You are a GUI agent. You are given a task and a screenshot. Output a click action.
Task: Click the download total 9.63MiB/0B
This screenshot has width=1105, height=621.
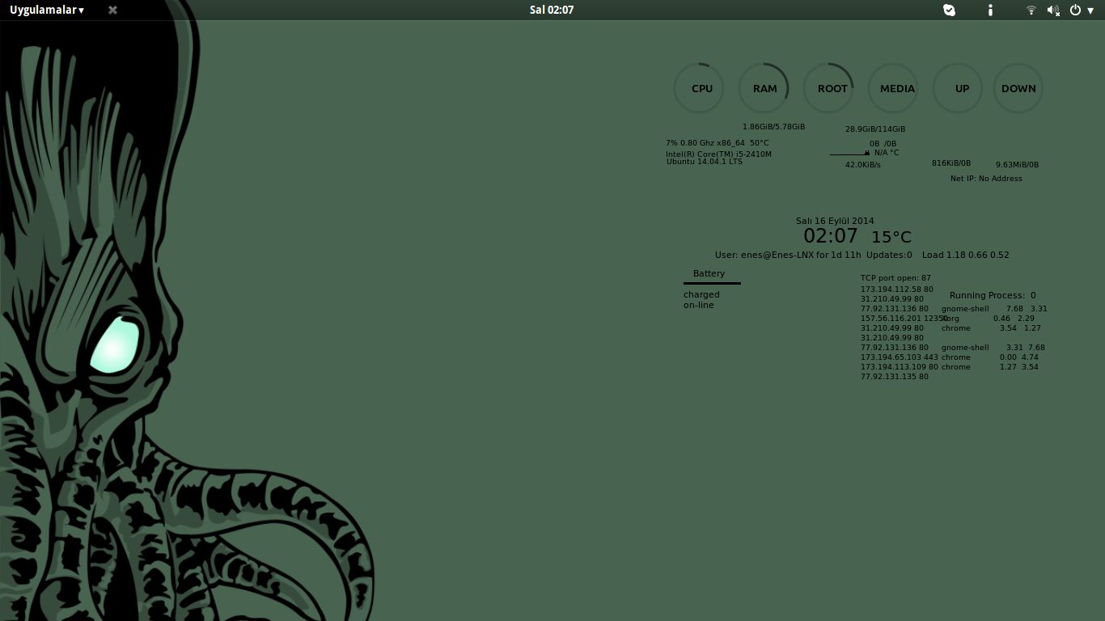click(x=1017, y=165)
